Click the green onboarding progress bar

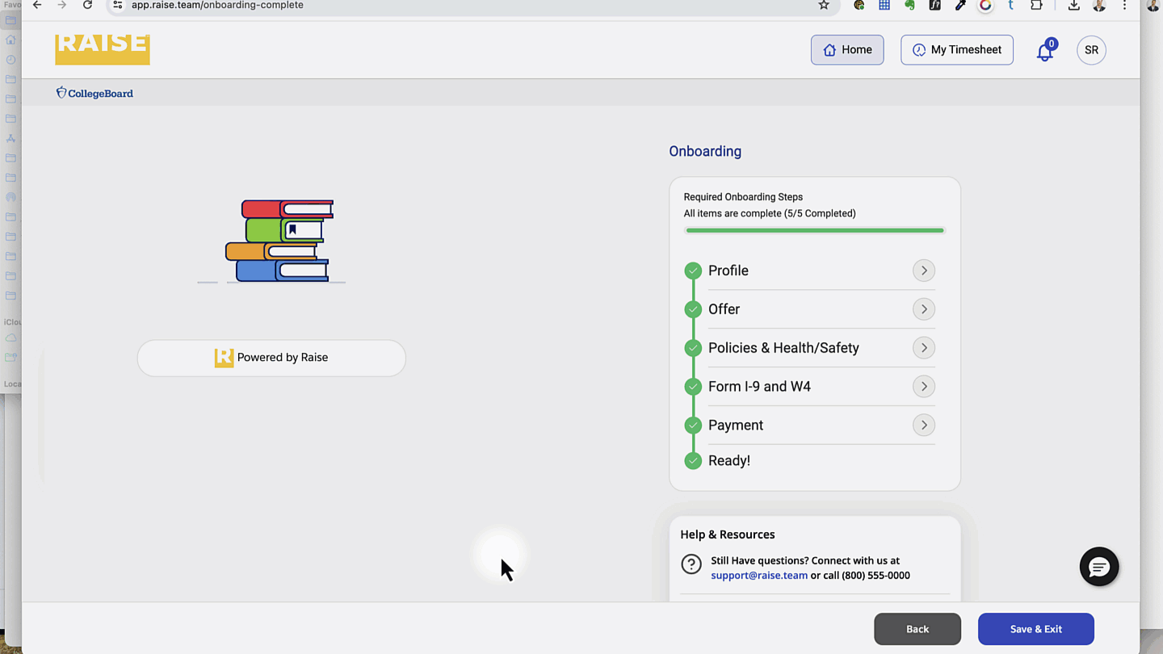pyautogui.click(x=814, y=230)
